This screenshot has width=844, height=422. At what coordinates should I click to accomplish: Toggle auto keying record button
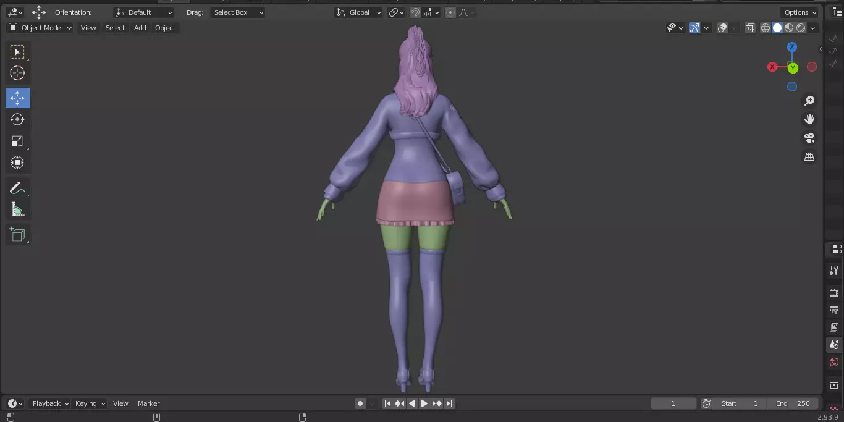click(x=360, y=403)
